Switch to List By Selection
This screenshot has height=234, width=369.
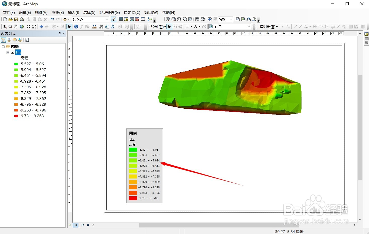click(x=20, y=40)
